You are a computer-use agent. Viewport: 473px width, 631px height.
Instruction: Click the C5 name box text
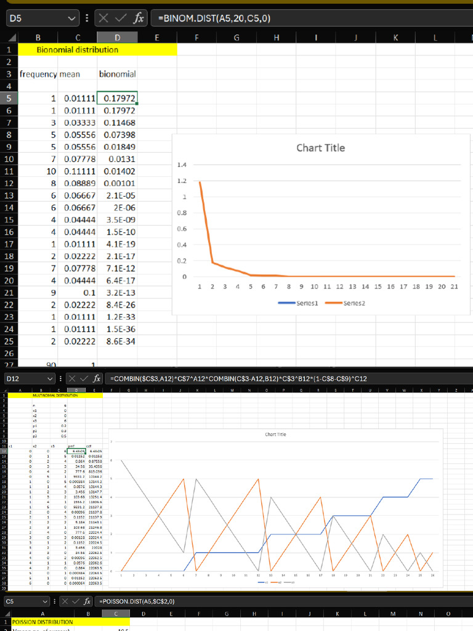[10, 601]
